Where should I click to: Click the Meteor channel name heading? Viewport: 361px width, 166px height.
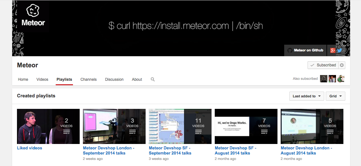tap(28, 65)
